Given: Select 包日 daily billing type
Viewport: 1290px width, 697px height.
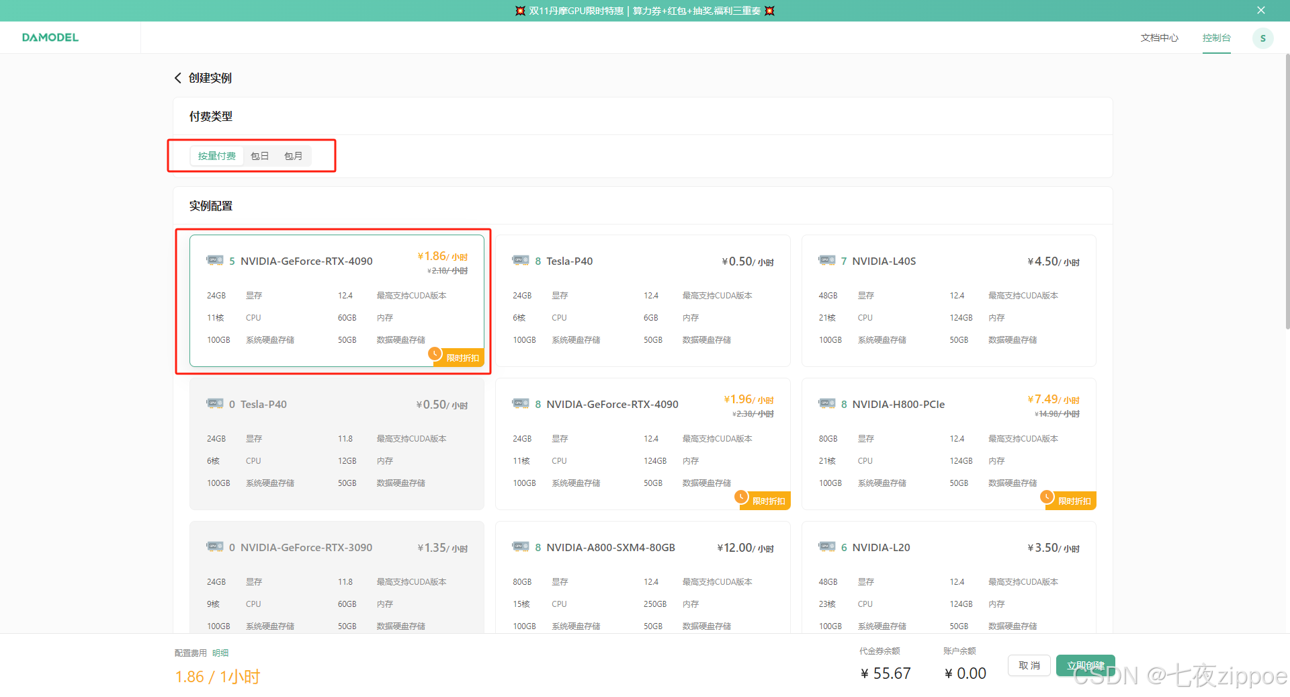Looking at the screenshot, I should pyautogui.click(x=260, y=156).
